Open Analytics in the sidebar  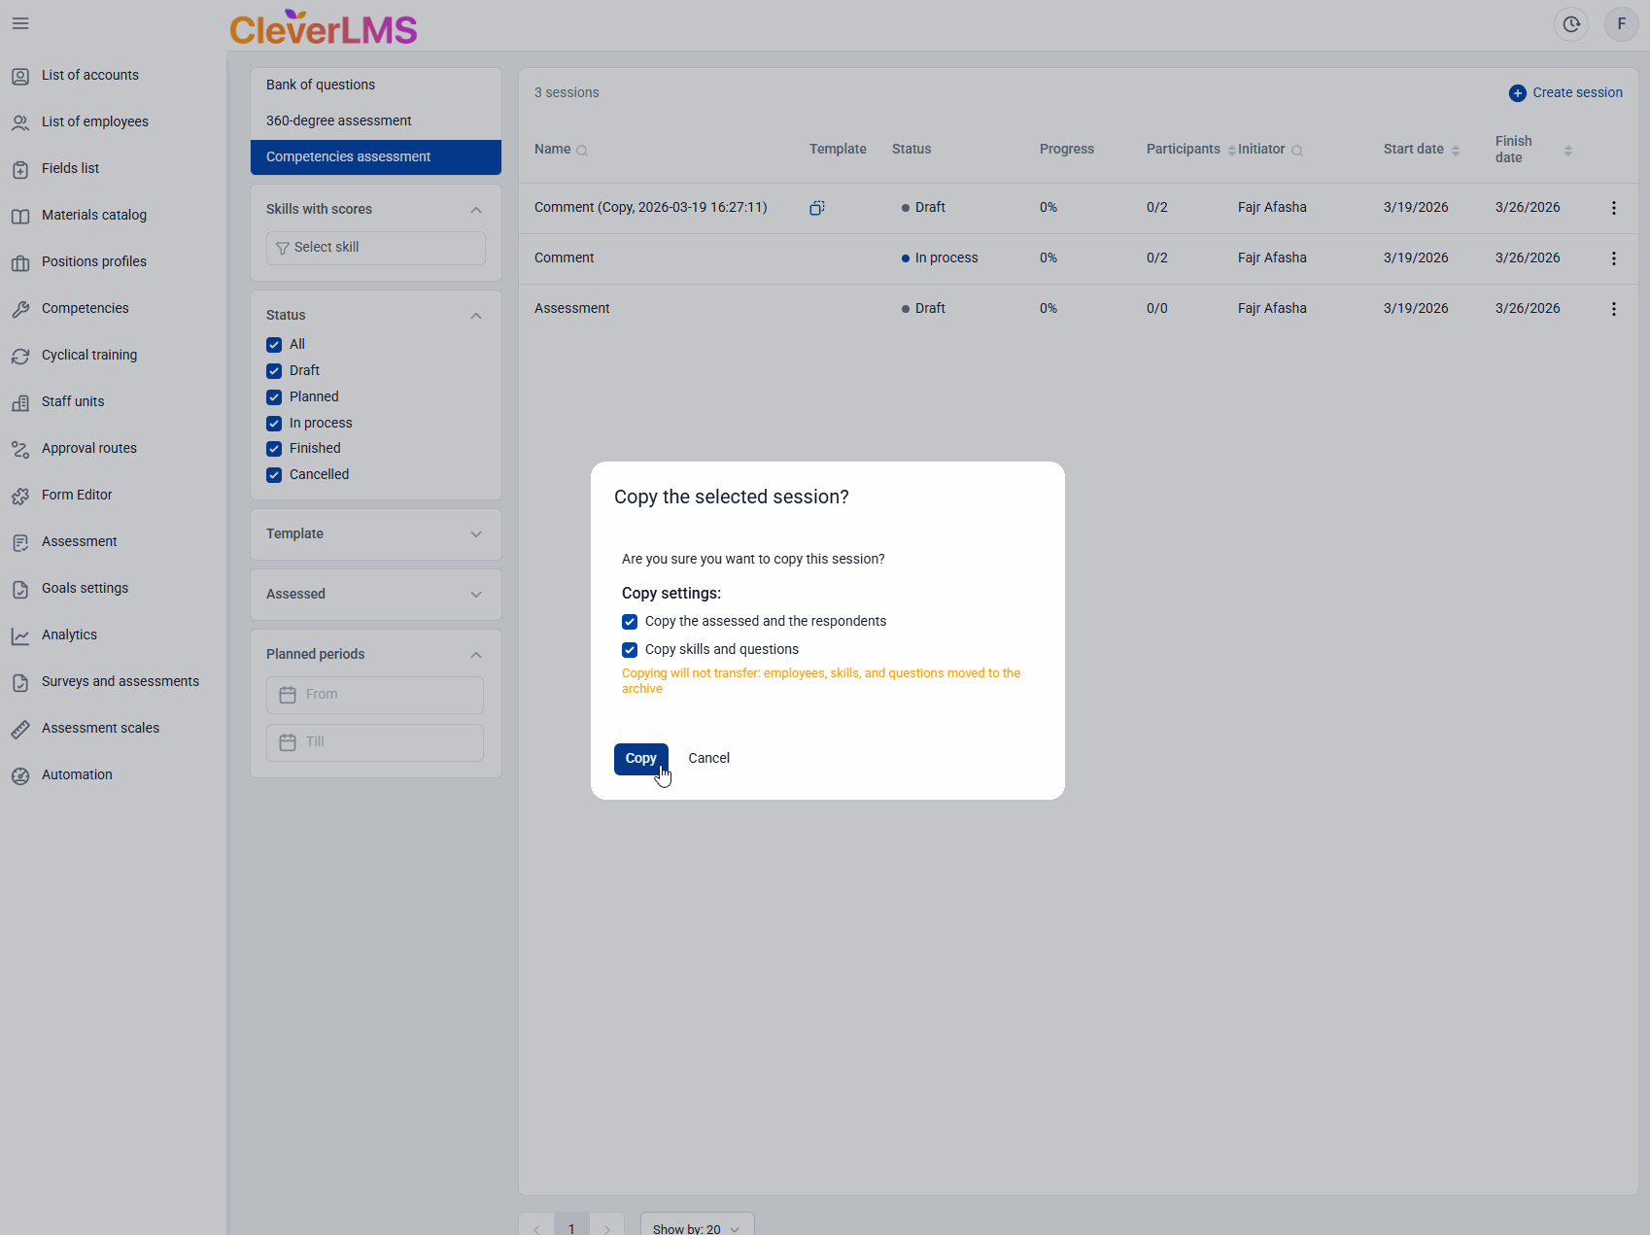tap(69, 635)
